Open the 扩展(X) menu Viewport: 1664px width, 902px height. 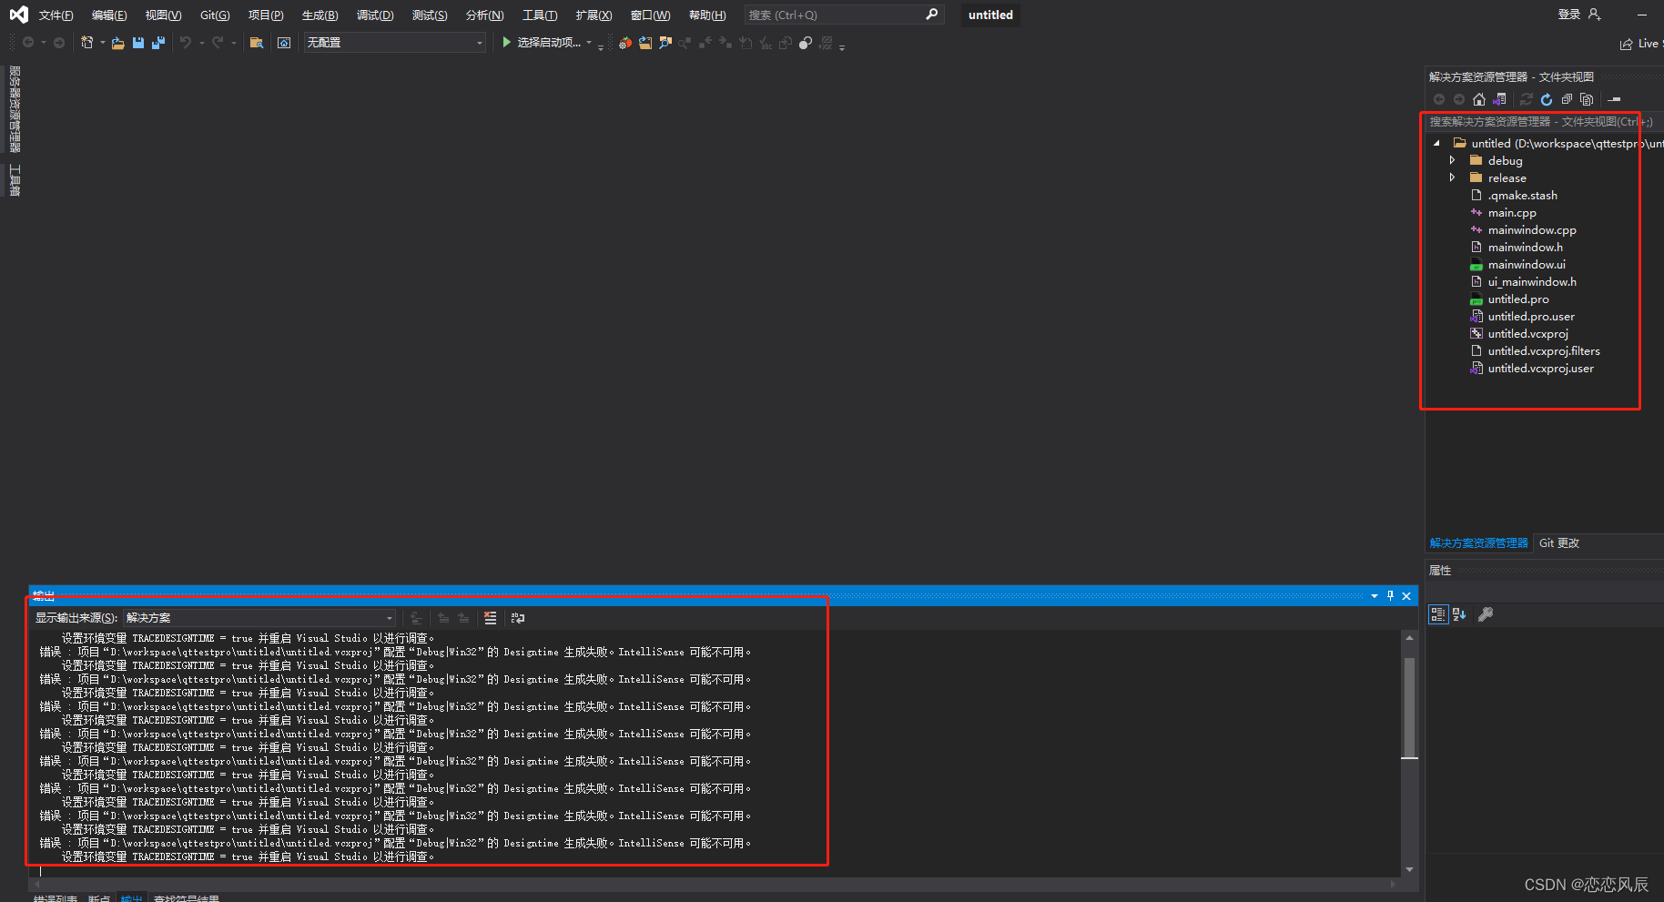click(594, 15)
